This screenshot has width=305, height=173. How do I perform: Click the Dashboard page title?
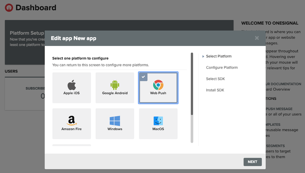click(36, 8)
